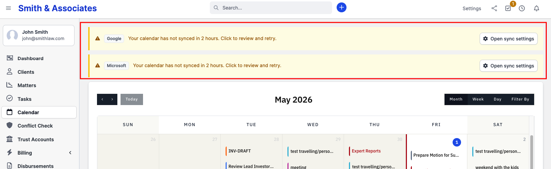The image size is (551, 169).
Task: Click the Calendar sidebar icon
Action: click(x=10, y=112)
